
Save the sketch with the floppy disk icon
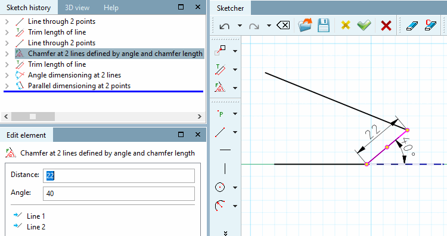click(x=324, y=26)
